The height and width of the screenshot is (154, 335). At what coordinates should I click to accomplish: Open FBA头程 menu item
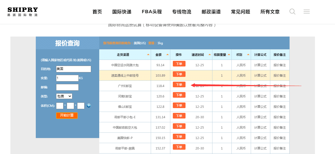152,12
